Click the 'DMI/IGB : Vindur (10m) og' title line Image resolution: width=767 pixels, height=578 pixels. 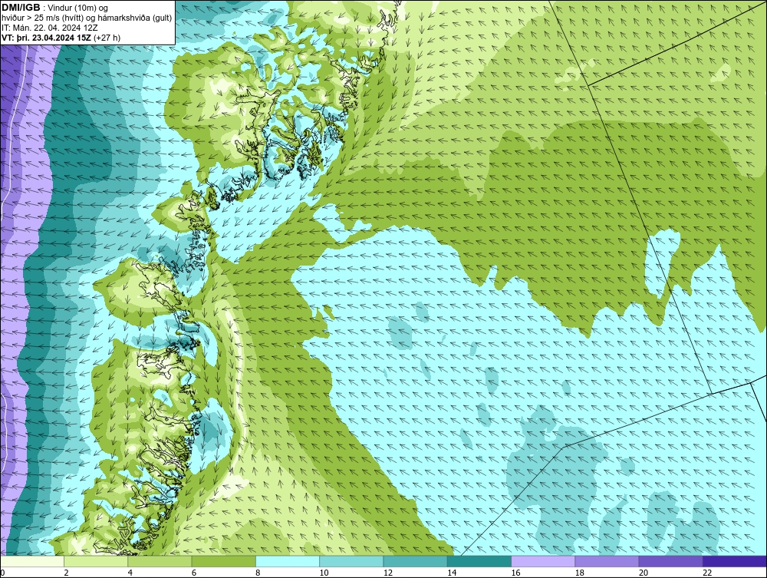[x=55, y=8]
